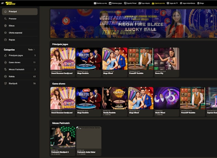Open Eventos ao vivo in the top navigation
Viewport: 217px width, 158px height.
(x=100, y=3)
